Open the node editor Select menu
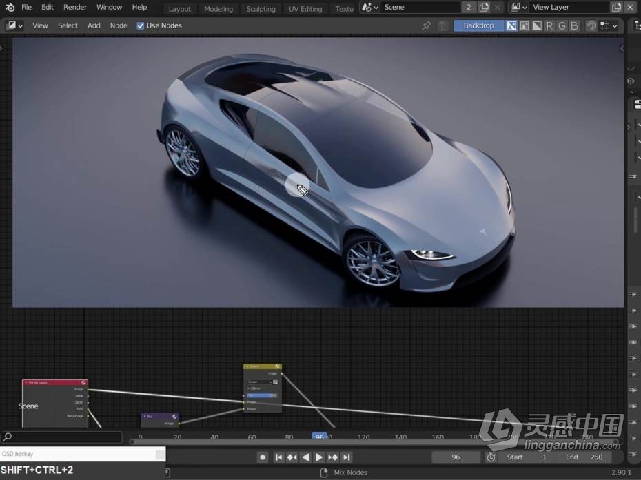The width and height of the screenshot is (641, 480). tap(68, 25)
